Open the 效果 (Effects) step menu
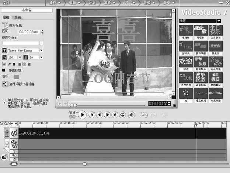The image size is (230, 173). click(91, 3)
